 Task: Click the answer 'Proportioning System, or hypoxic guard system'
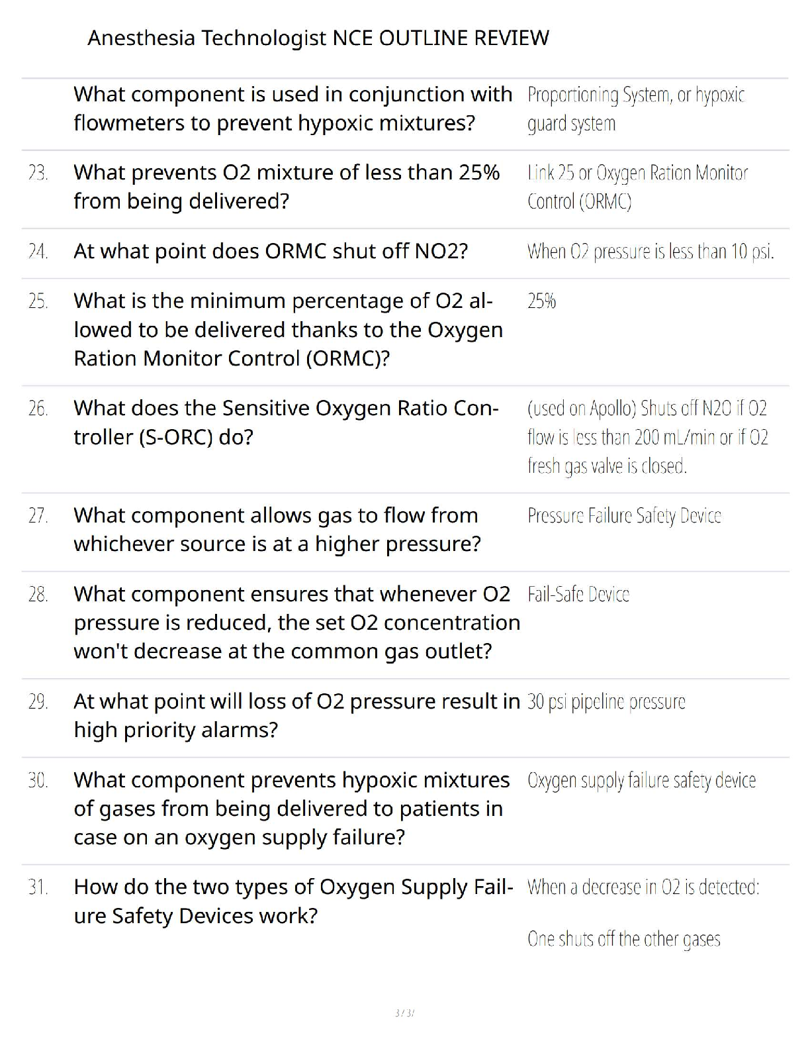click(x=636, y=109)
